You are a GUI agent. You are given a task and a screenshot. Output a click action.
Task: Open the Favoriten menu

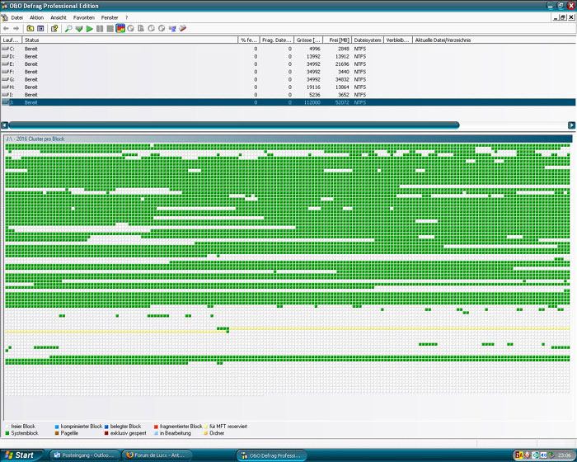pos(84,17)
